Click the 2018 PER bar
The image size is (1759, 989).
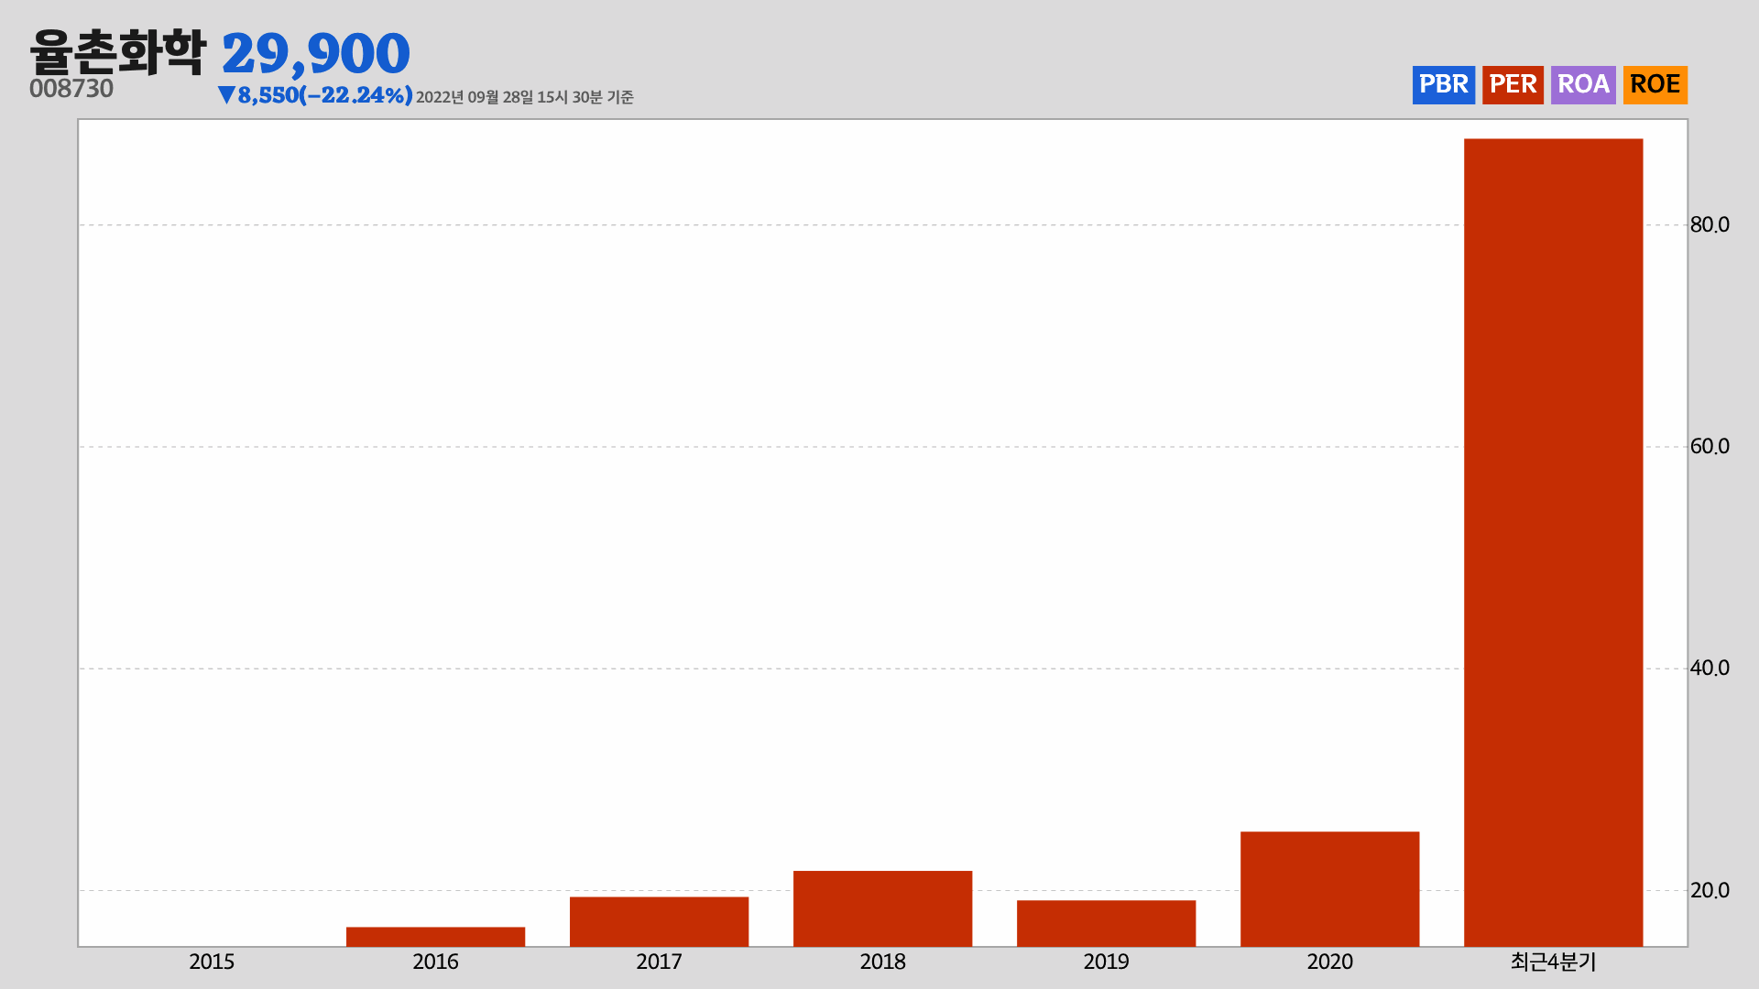(882, 908)
